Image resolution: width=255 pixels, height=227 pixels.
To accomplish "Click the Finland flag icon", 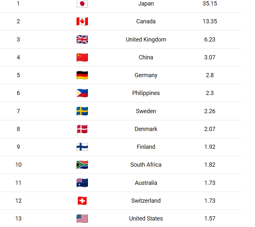I will 82,147.
